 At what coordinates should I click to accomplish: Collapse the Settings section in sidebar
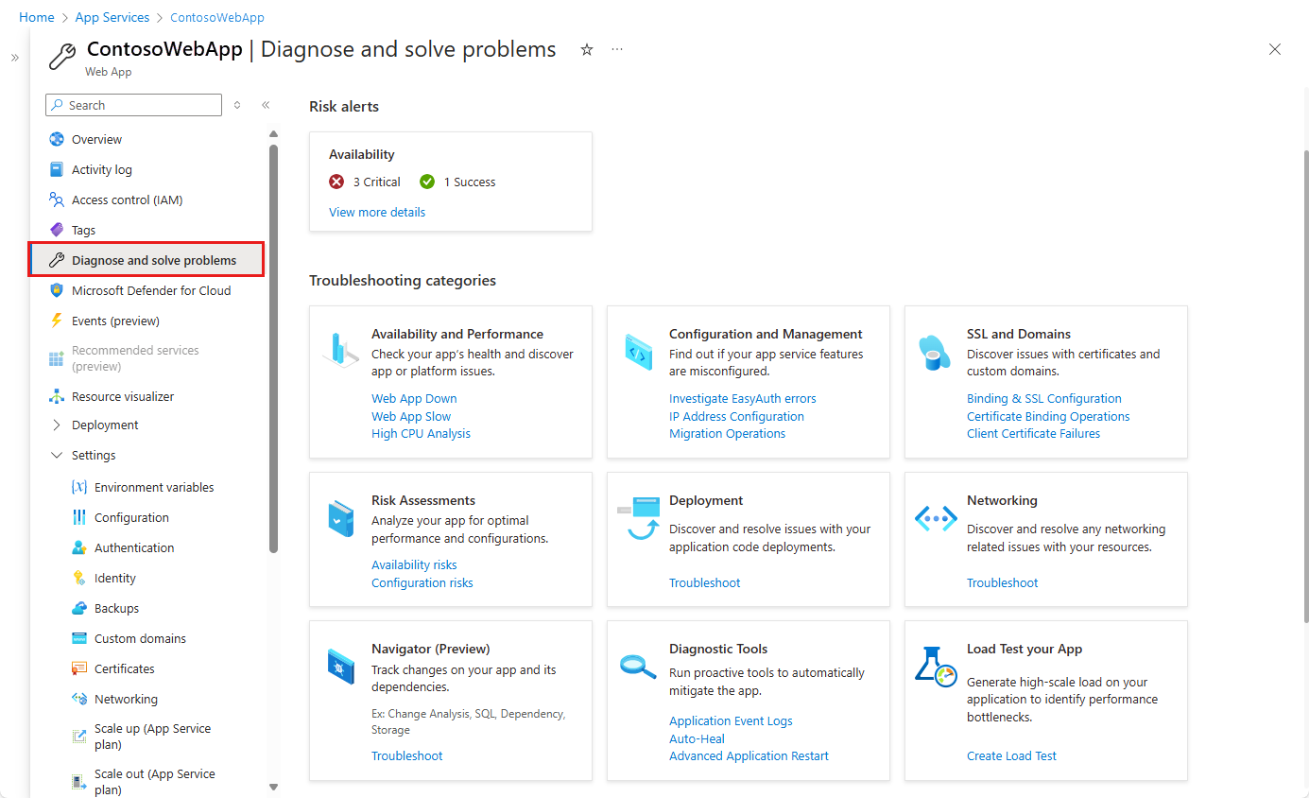57,456
